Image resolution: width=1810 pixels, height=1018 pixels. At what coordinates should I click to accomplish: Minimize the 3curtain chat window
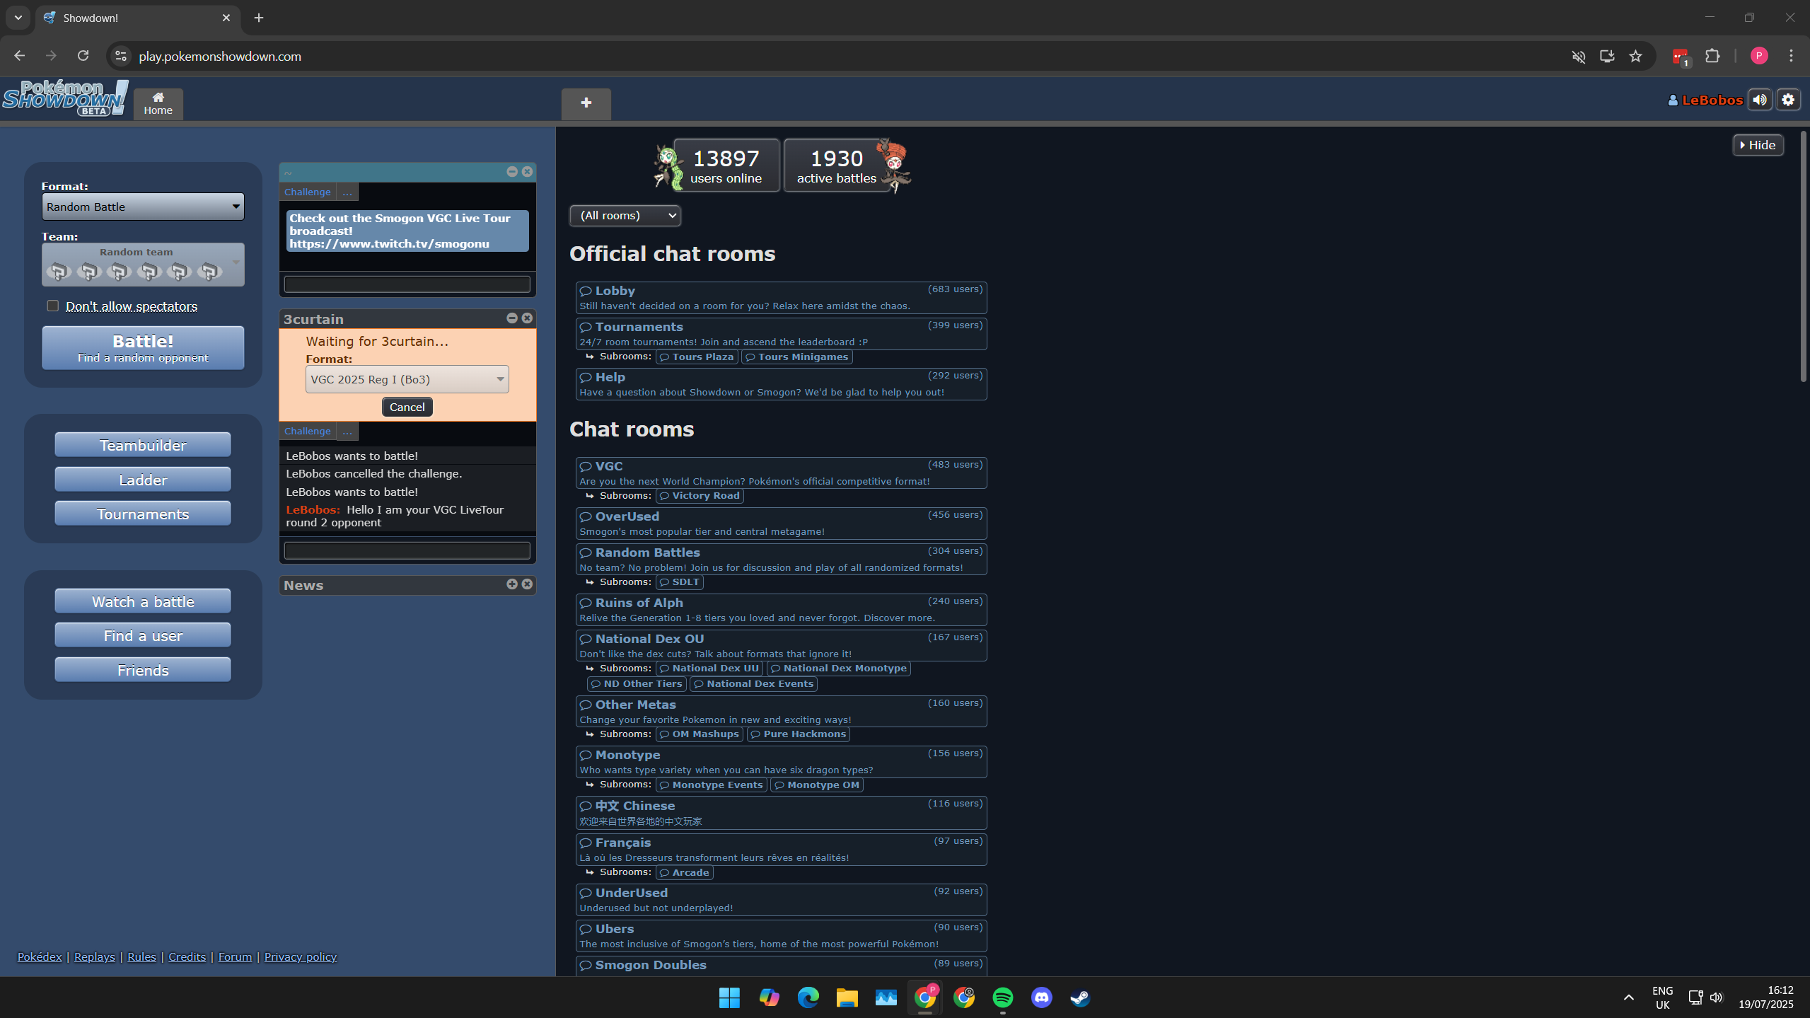[512, 318]
